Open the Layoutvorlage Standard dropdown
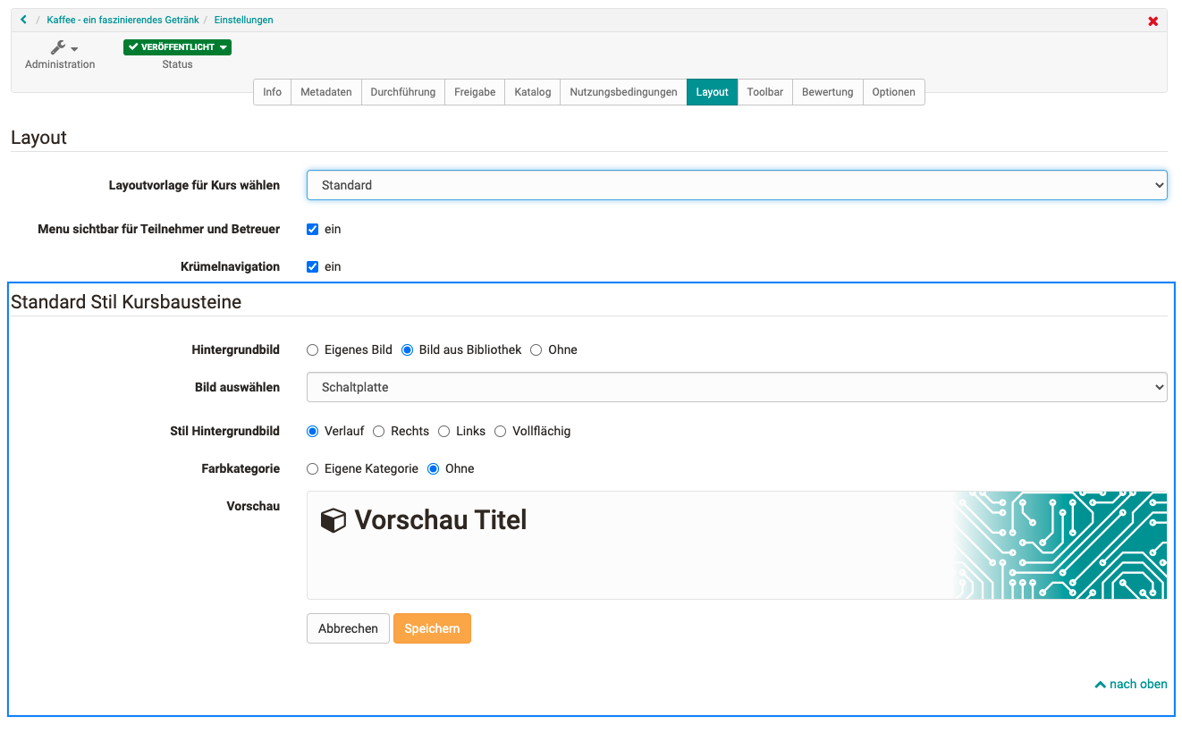Viewport: 1182px width, 741px height. point(736,185)
